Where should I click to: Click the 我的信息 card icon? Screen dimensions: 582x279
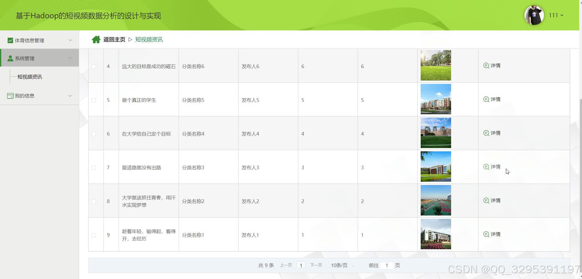(x=10, y=96)
